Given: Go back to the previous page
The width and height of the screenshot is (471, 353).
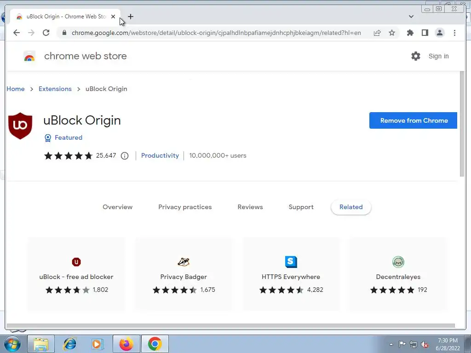Looking at the screenshot, I should tap(17, 33).
